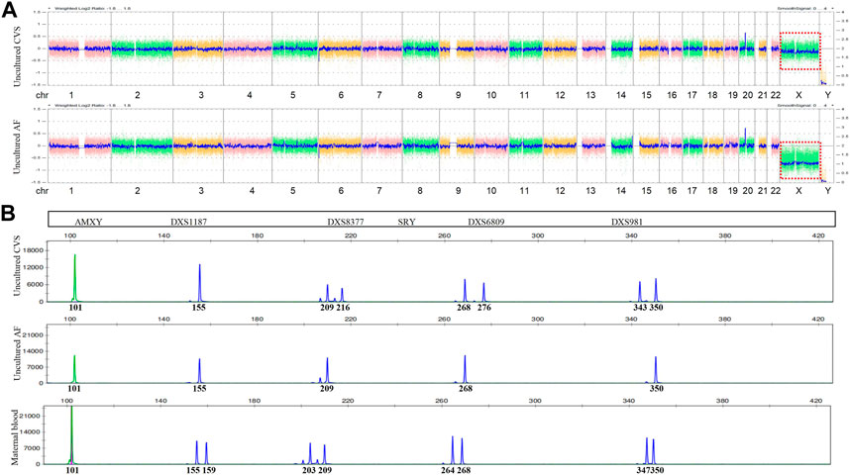Click chromosome Y label in the Uncultured CVS plot
The image size is (850, 475).
(827, 95)
